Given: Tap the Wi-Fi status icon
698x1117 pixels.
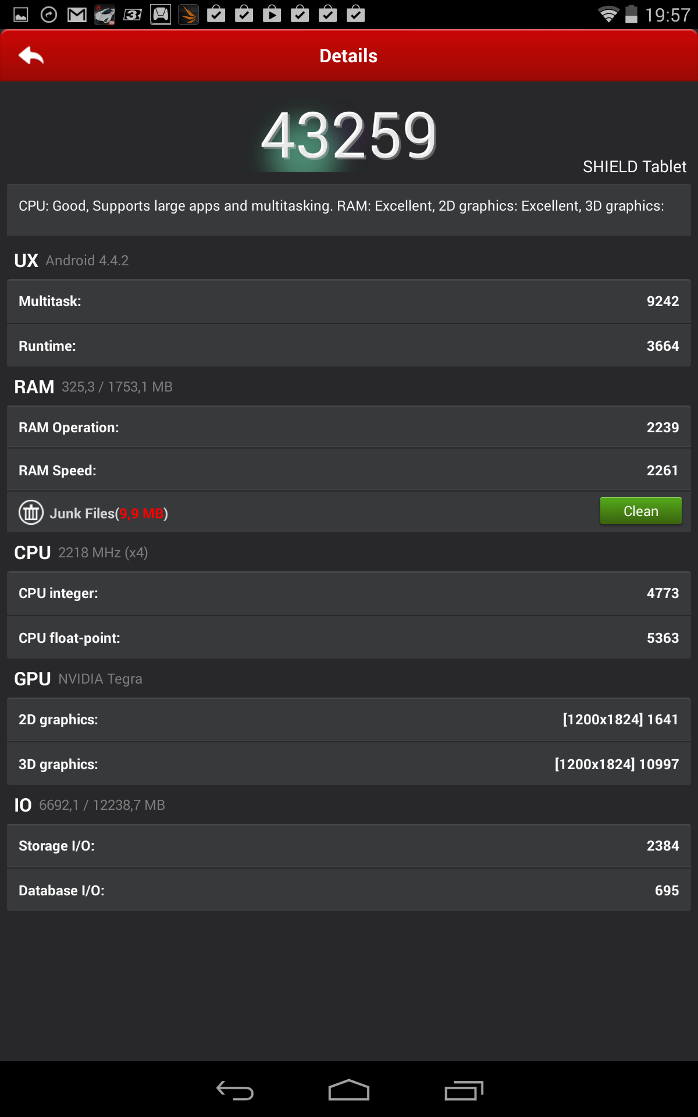Looking at the screenshot, I should pos(608,15).
